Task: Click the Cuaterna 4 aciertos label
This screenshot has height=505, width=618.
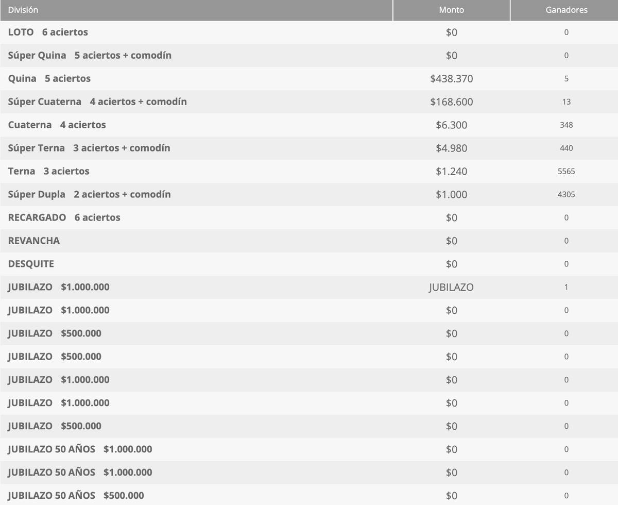Action: click(x=57, y=125)
